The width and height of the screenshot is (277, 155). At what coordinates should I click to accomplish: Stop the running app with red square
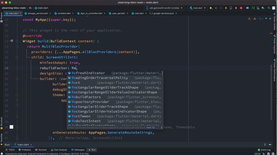coord(241,8)
